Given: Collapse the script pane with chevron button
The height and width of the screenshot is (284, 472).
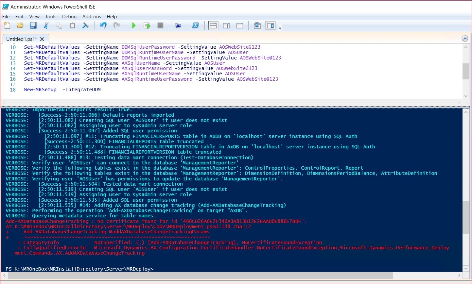Looking at the screenshot, I should click(465, 39).
